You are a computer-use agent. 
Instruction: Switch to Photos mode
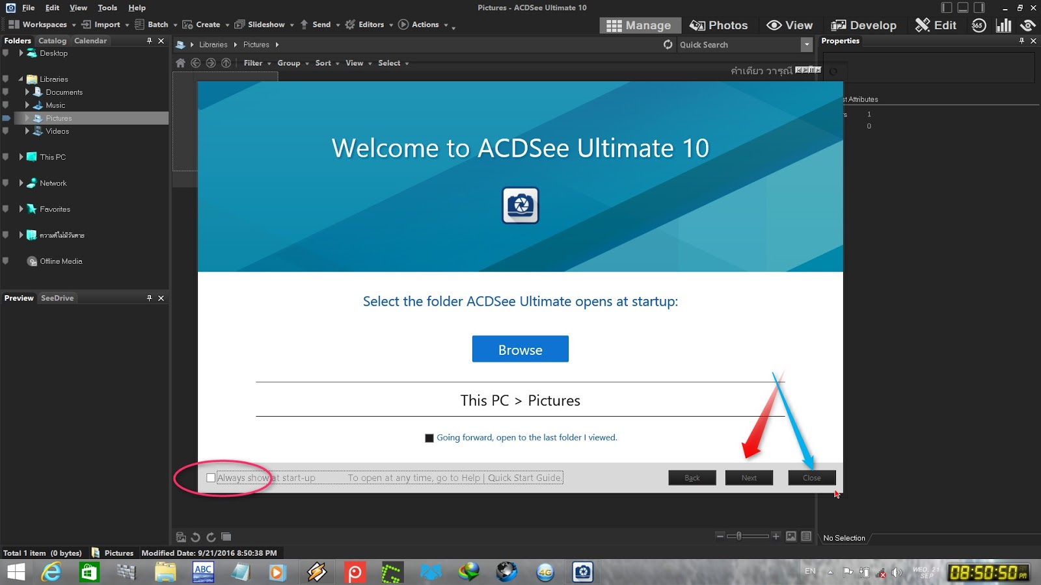click(x=719, y=25)
